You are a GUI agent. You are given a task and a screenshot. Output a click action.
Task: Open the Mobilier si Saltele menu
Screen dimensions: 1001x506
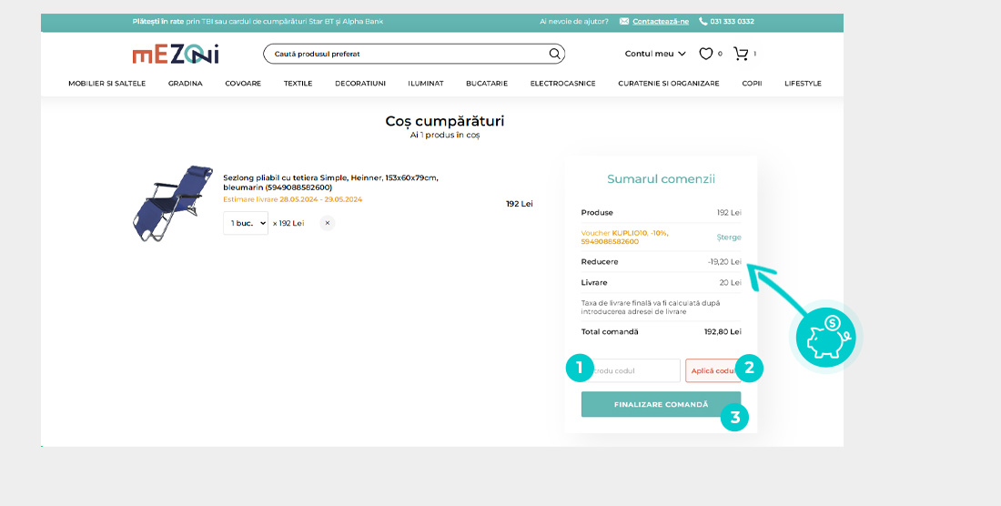point(106,84)
